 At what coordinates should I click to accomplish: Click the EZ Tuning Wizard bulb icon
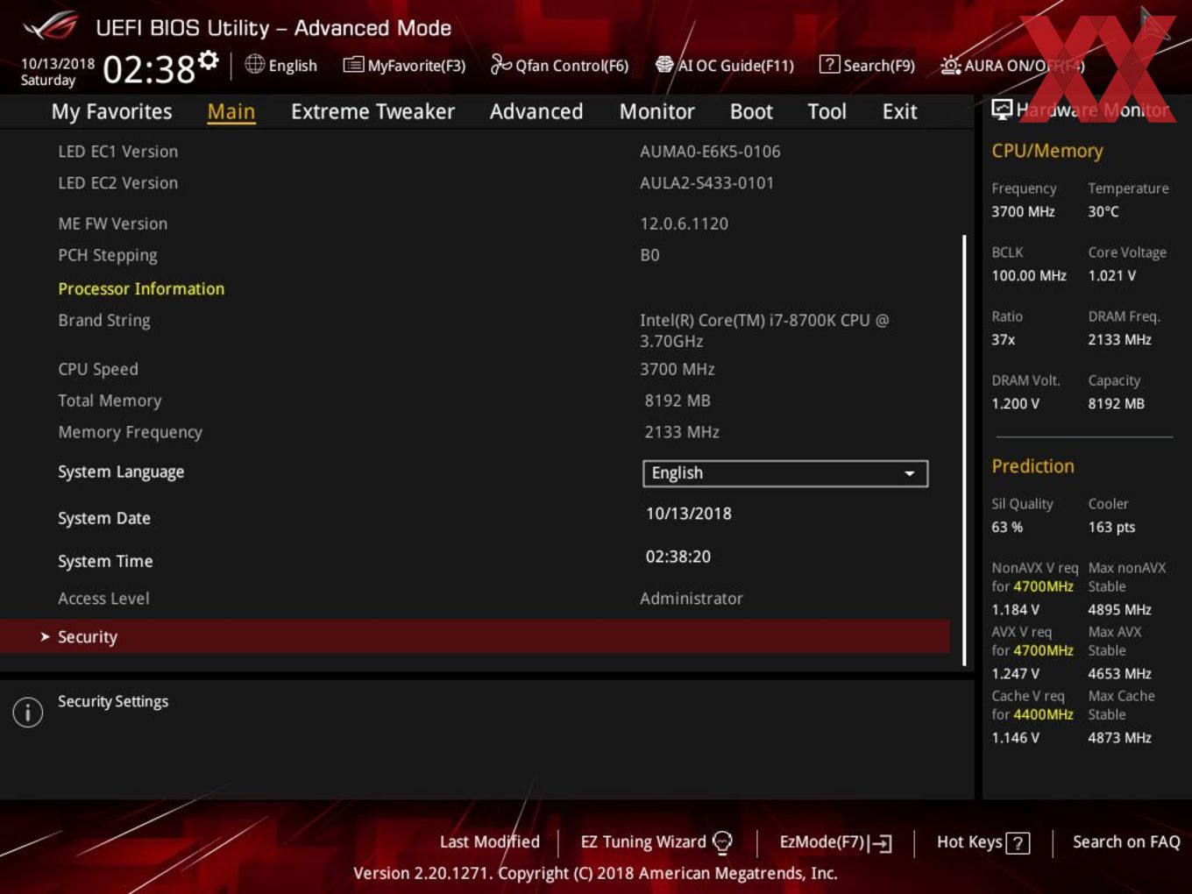point(723,842)
